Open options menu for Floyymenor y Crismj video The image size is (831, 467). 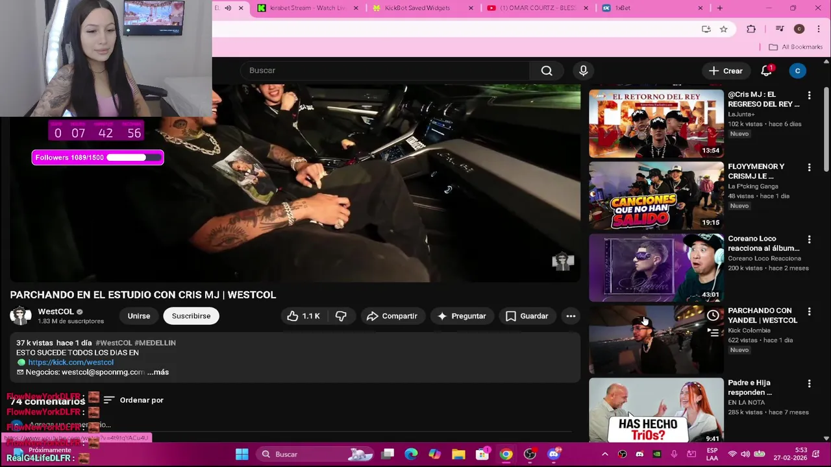click(809, 167)
